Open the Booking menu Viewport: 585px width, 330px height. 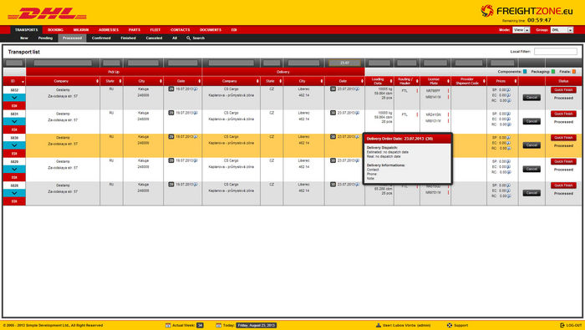point(55,30)
